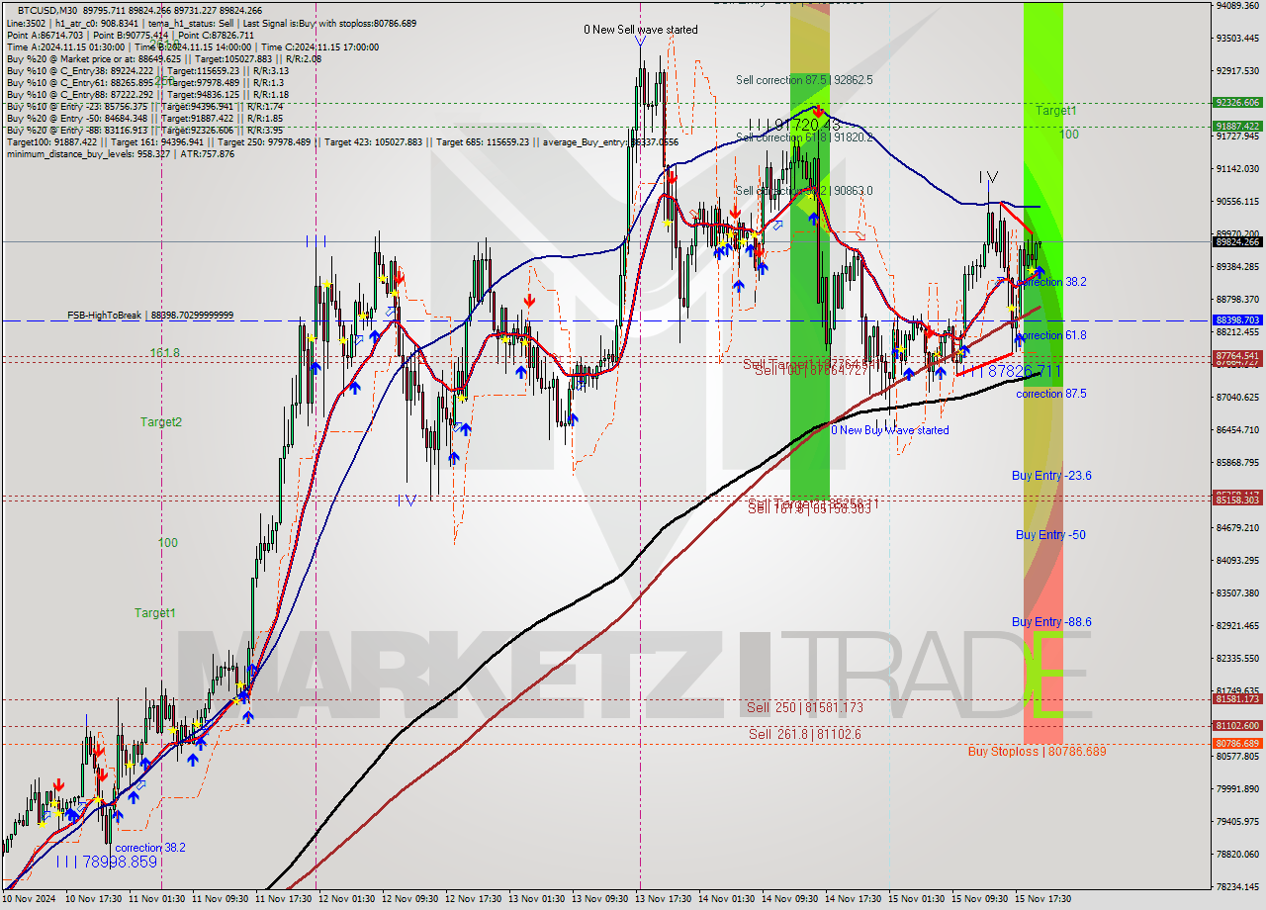Click the blue 88398.703 price tag
1266x910 pixels.
(x=1237, y=320)
